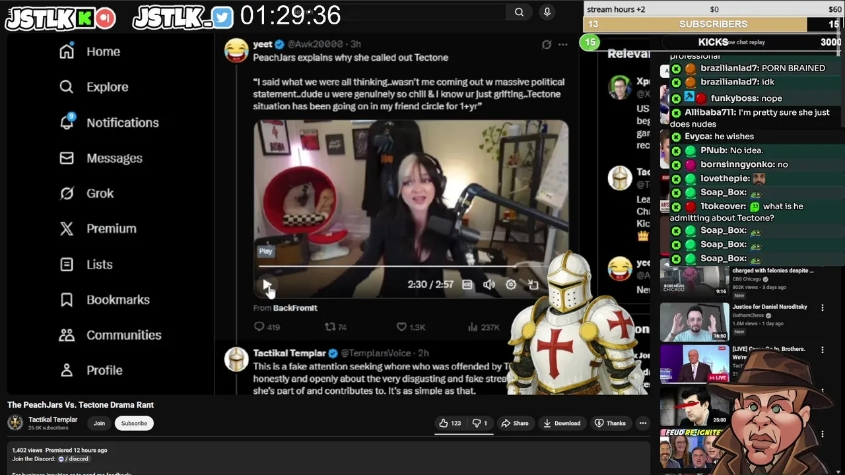Open Lists in the sidebar
Viewport: 845px width, 475px height.
(x=86, y=264)
